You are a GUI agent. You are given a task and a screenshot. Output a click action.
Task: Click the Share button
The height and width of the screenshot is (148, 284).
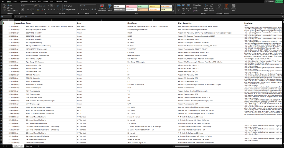tap(278, 2)
